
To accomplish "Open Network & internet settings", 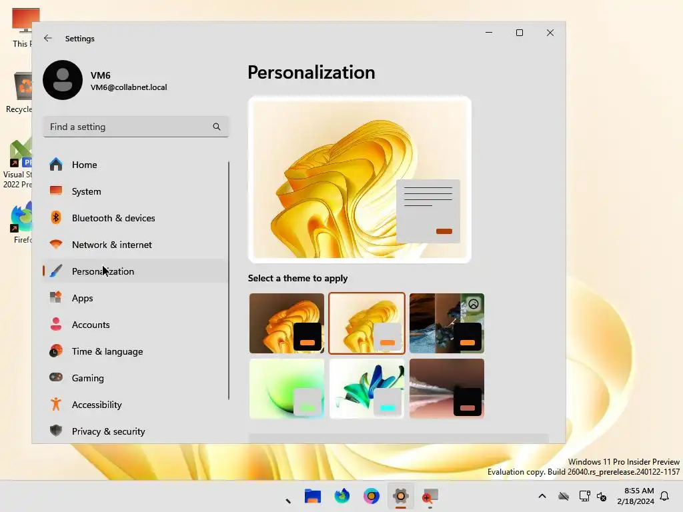I will pyautogui.click(x=135, y=245).
